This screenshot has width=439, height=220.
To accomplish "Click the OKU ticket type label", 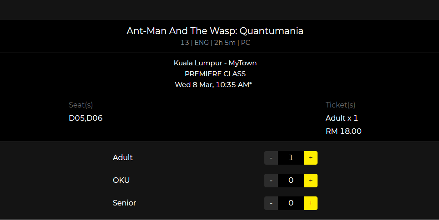I will point(121,180).
